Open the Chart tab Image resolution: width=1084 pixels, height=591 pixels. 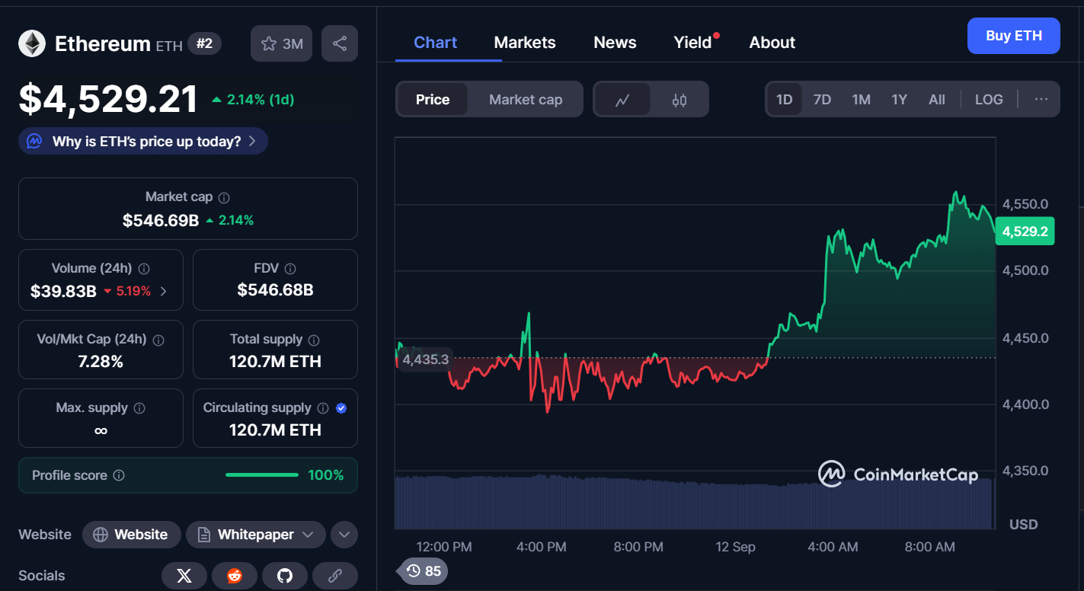435,43
